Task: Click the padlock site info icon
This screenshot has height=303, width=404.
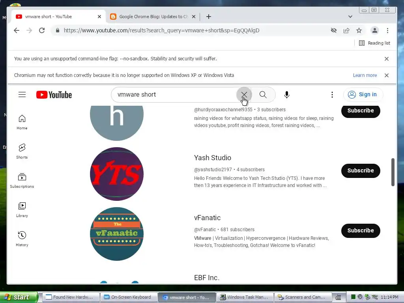Action: click(x=58, y=30)
